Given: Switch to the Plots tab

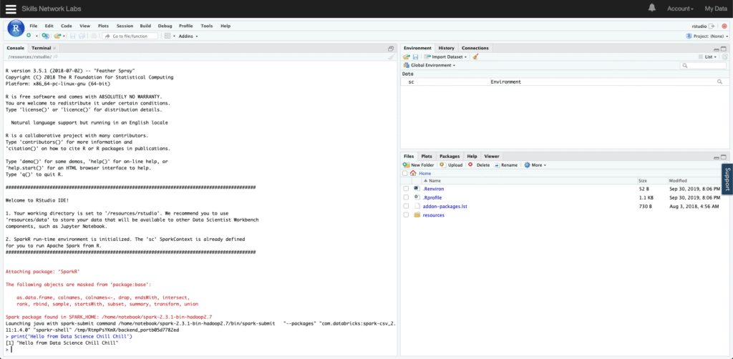Looking at the screenshot, I should click(426, 157).
